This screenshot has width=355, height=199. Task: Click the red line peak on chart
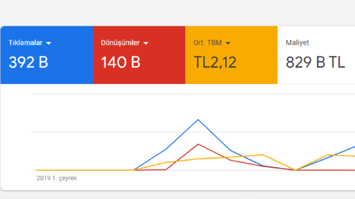pos(198,144)
